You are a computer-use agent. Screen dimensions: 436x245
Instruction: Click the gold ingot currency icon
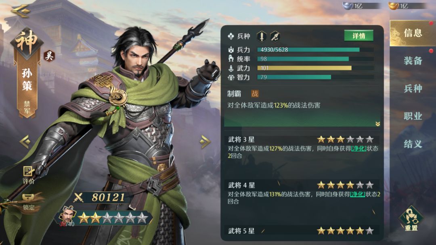point(393,5)
